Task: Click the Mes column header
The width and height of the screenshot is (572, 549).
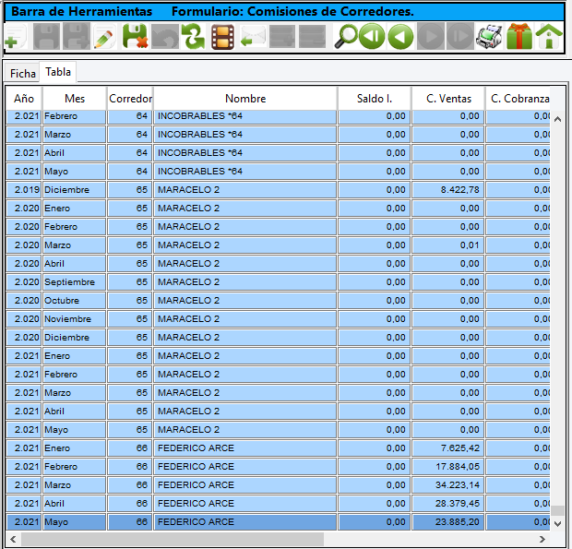Action: (75, 99)
